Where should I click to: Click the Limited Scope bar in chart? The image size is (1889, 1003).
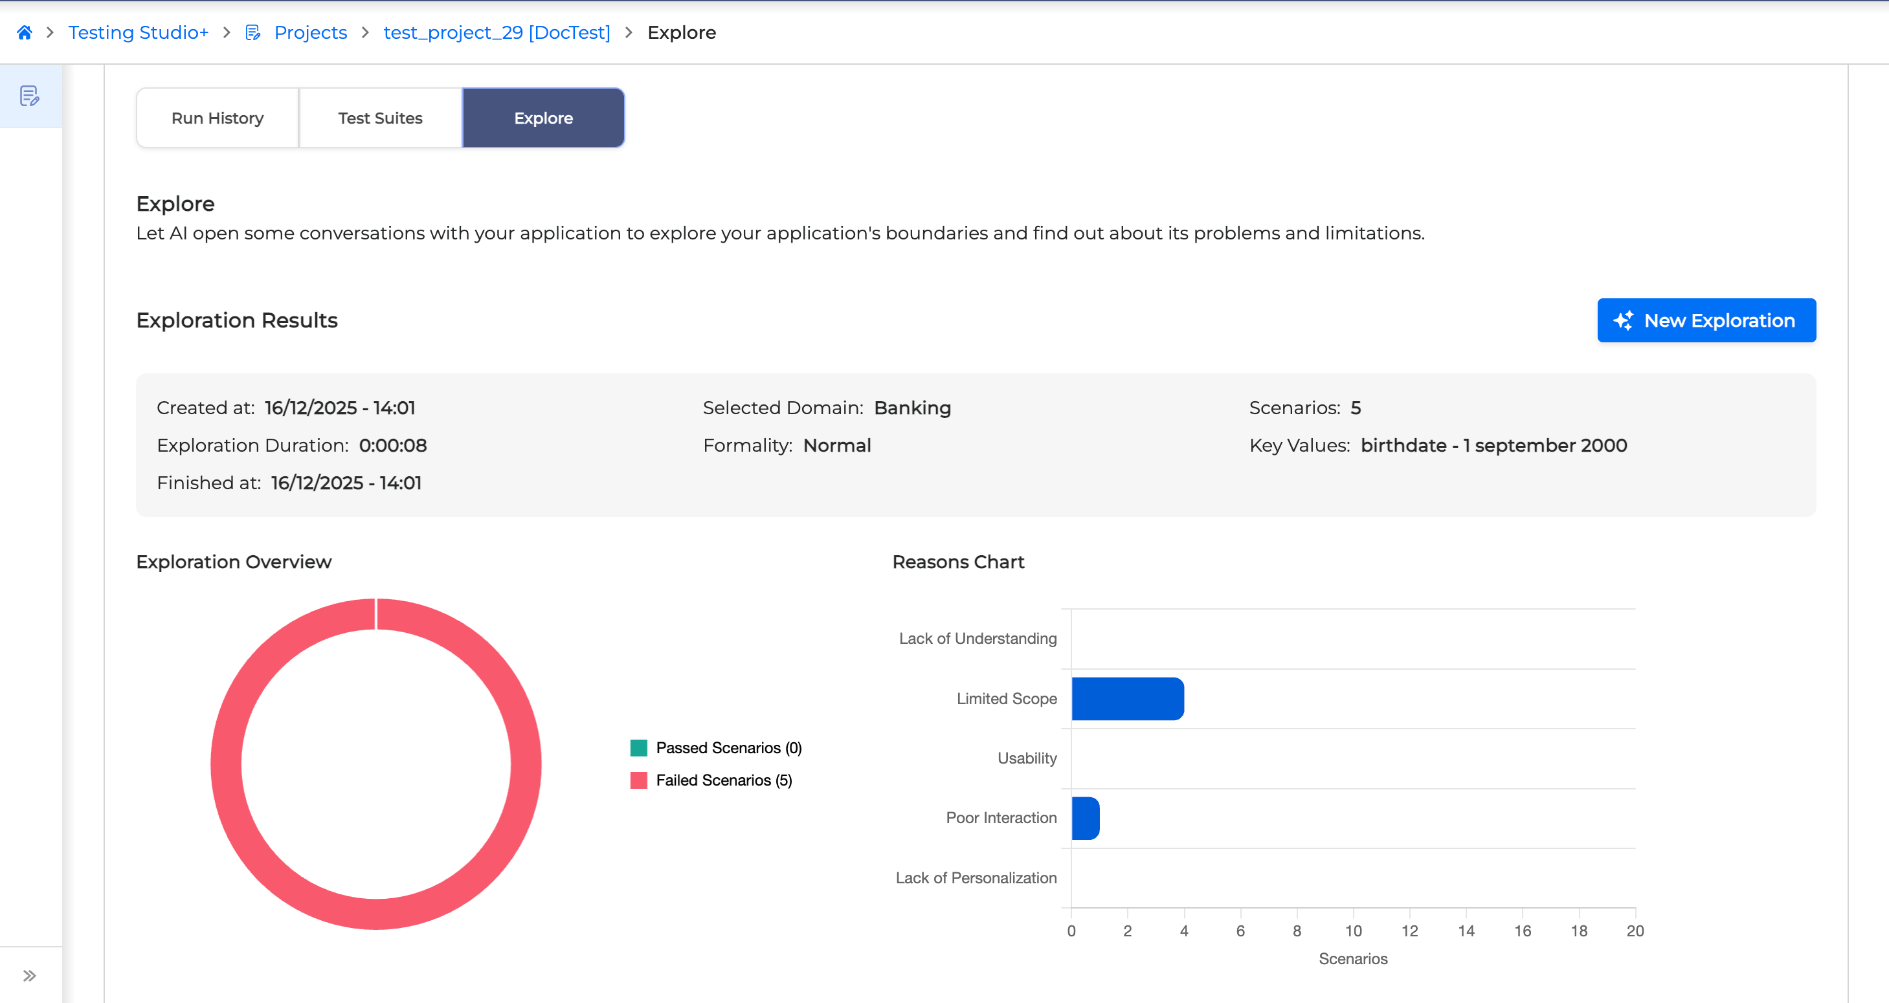pos(1127,699)
